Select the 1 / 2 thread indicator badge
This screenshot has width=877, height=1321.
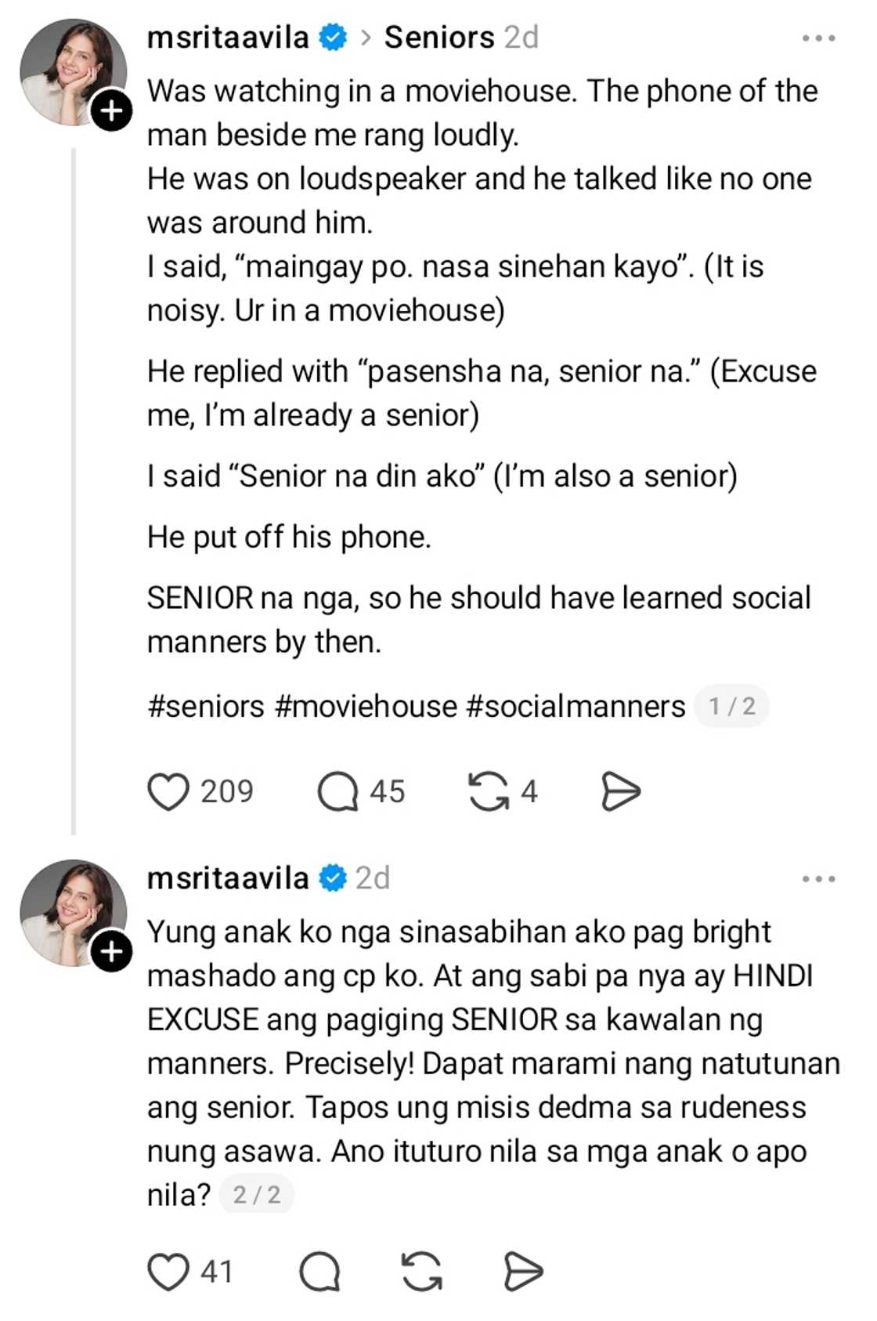(x=732, y=706)
